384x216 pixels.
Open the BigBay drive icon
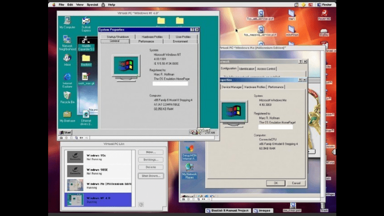click(324, 32)
